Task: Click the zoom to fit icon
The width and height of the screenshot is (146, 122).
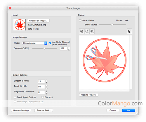Action: 92,31
